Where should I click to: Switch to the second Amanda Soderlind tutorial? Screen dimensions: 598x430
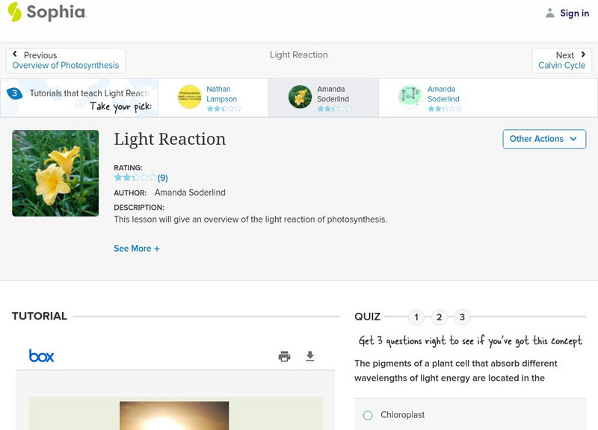pyautogui.click(x=446, y=97)
